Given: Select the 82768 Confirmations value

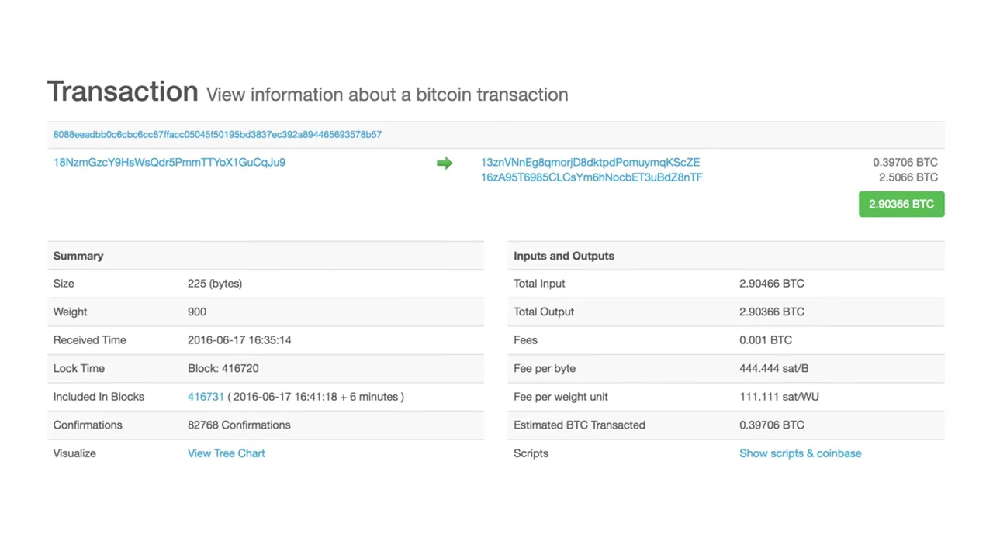Looking at the screenshot, I should [239, 425].
